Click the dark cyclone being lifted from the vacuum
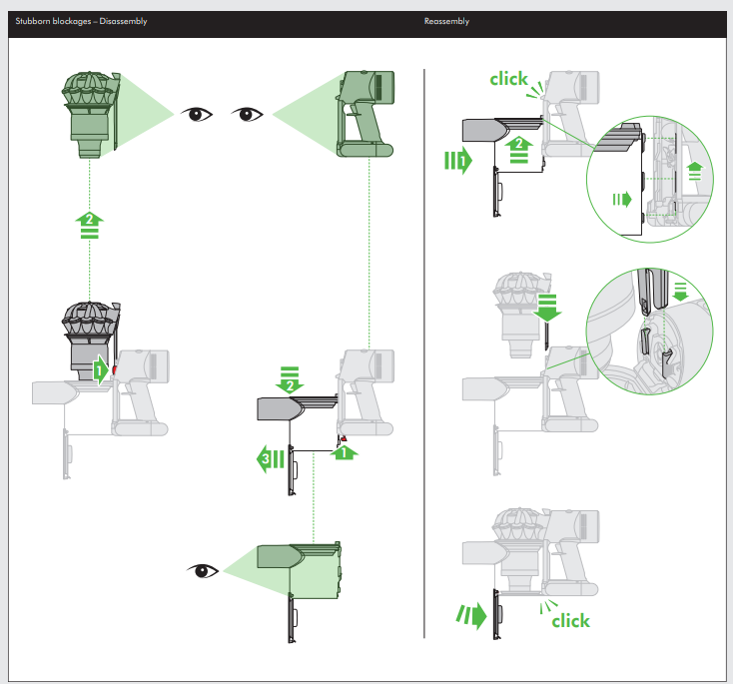 [91, 342]
